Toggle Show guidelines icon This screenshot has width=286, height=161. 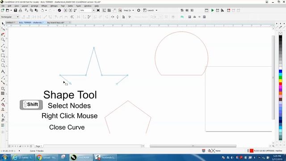pos(114,10)
